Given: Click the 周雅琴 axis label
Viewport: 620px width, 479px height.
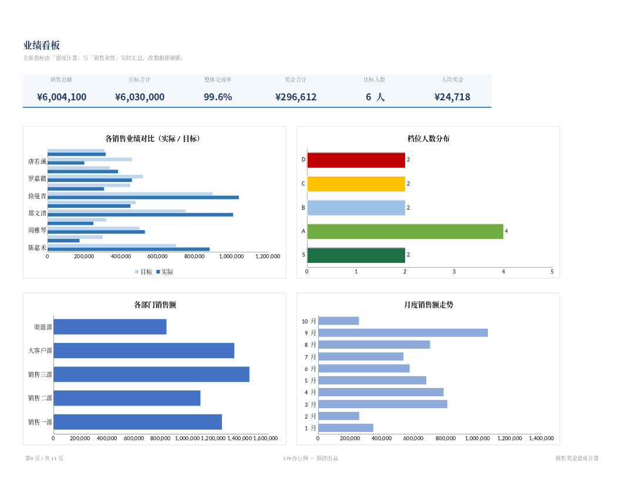Looking at the screenshot, I should [x=37, y=230].
